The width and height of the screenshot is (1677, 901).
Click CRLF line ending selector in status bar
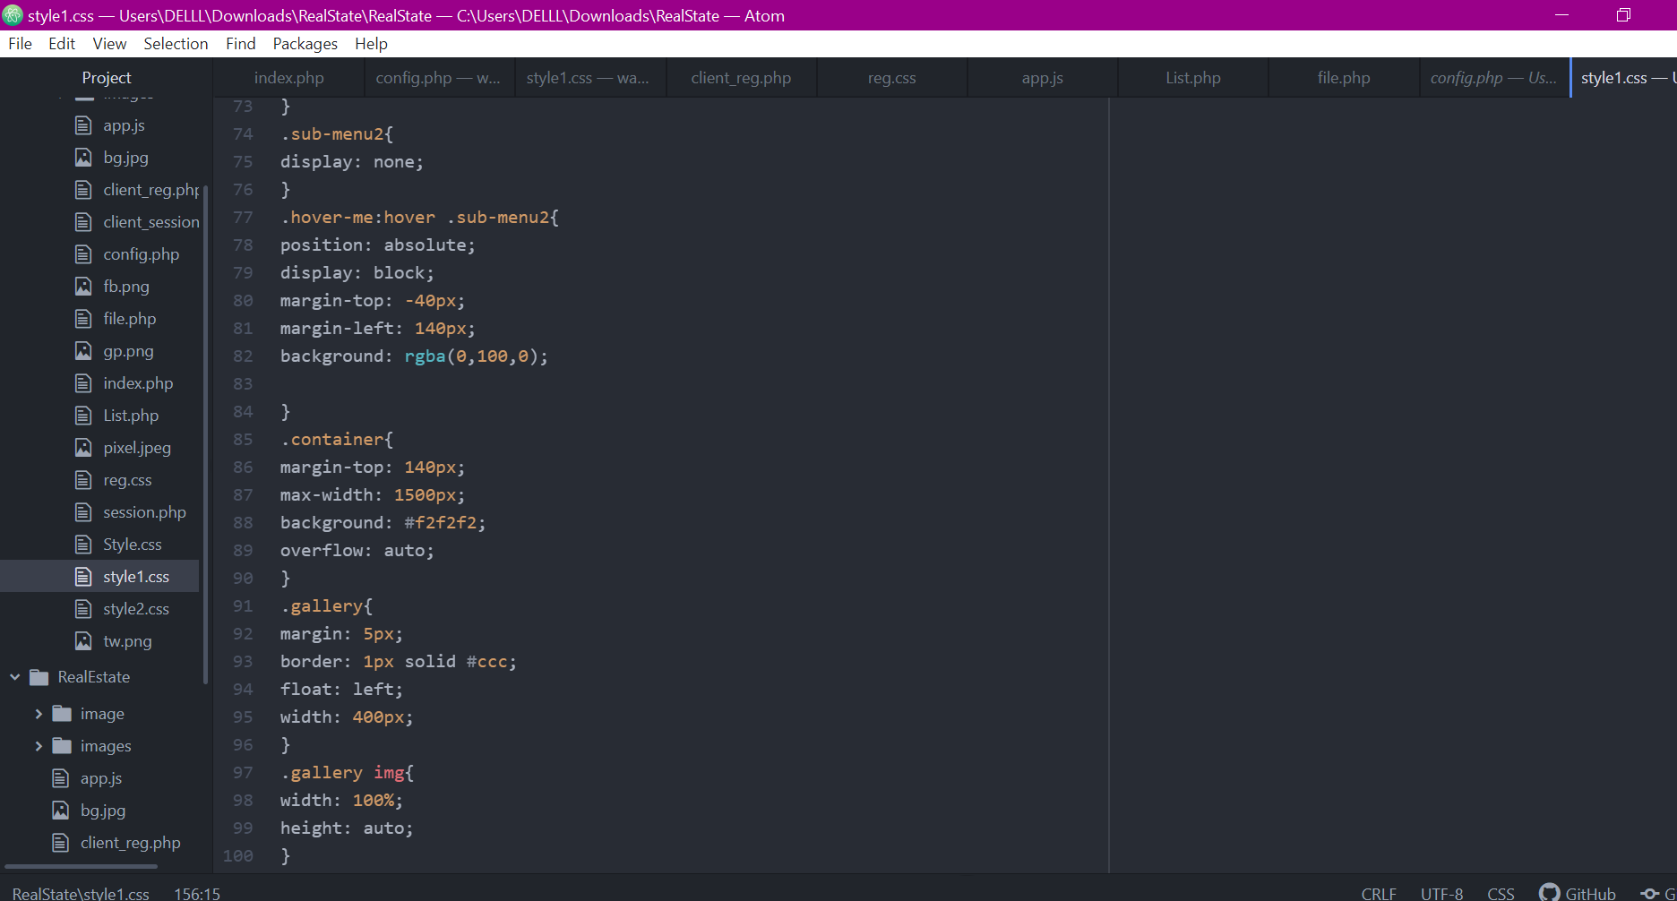tap(1379, 893)
